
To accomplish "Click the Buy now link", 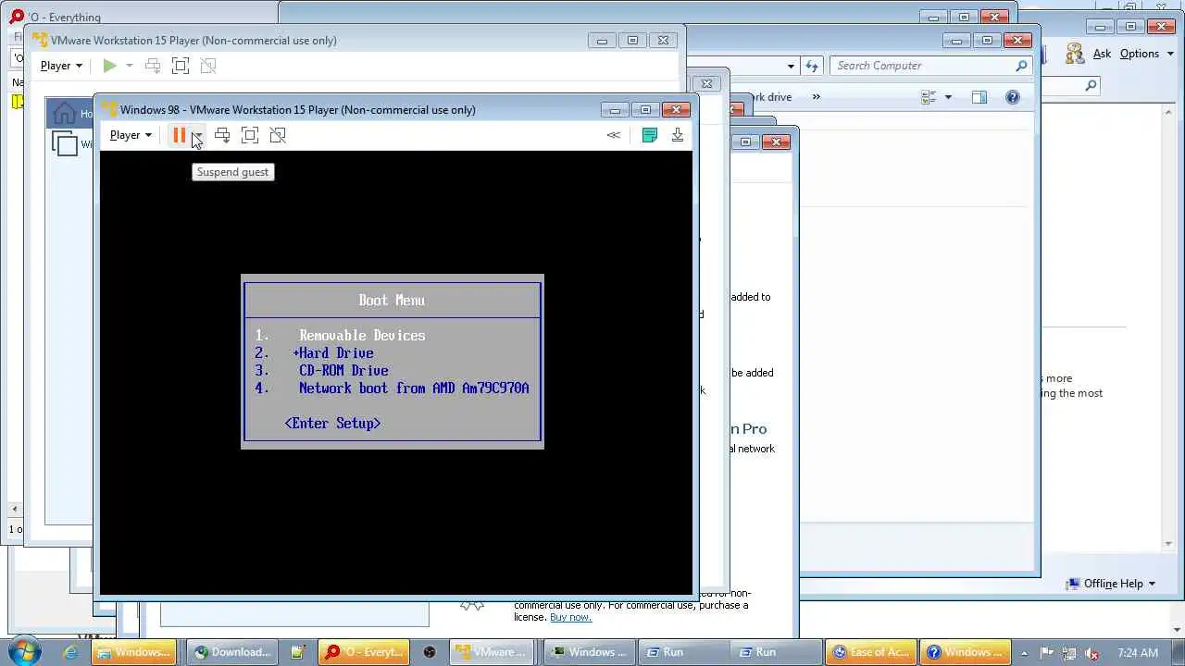I will coord(569,617).
